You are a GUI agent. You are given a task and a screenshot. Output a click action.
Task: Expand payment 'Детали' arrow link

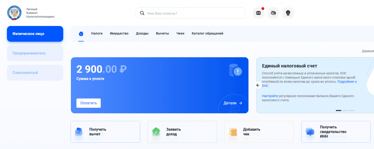[x=233, y=103]
